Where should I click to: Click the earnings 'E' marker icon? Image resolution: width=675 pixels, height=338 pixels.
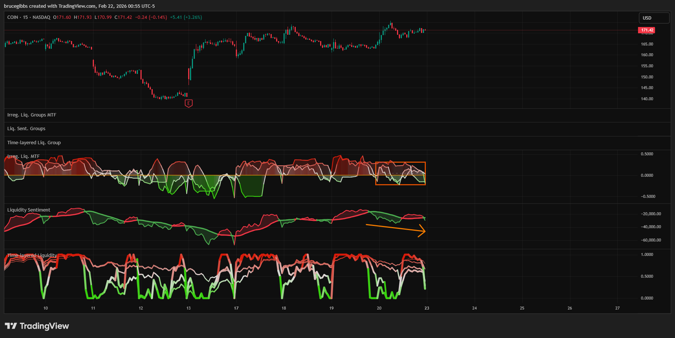[189, 104]
